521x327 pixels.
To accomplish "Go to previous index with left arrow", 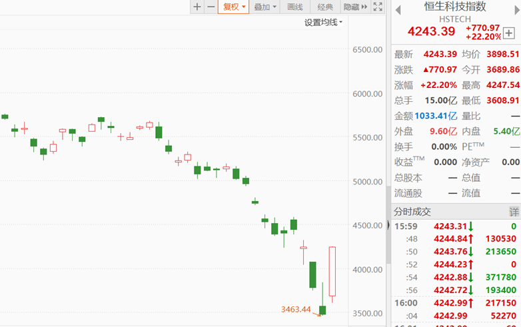I will (x=398, y=10).
